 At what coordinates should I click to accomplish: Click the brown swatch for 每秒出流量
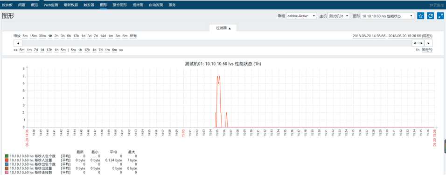coord(7,168)
